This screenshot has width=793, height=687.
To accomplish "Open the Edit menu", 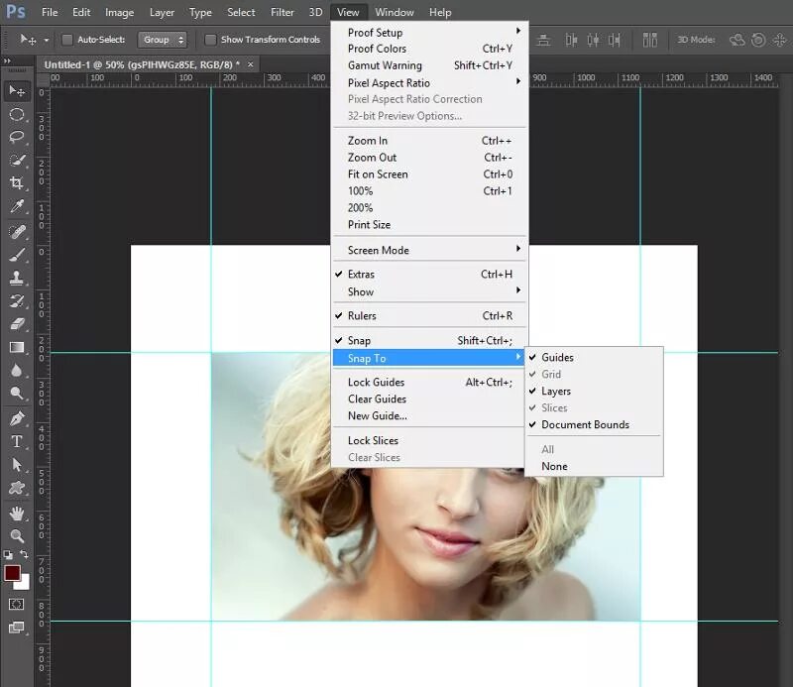I will [x=81, y=12].
